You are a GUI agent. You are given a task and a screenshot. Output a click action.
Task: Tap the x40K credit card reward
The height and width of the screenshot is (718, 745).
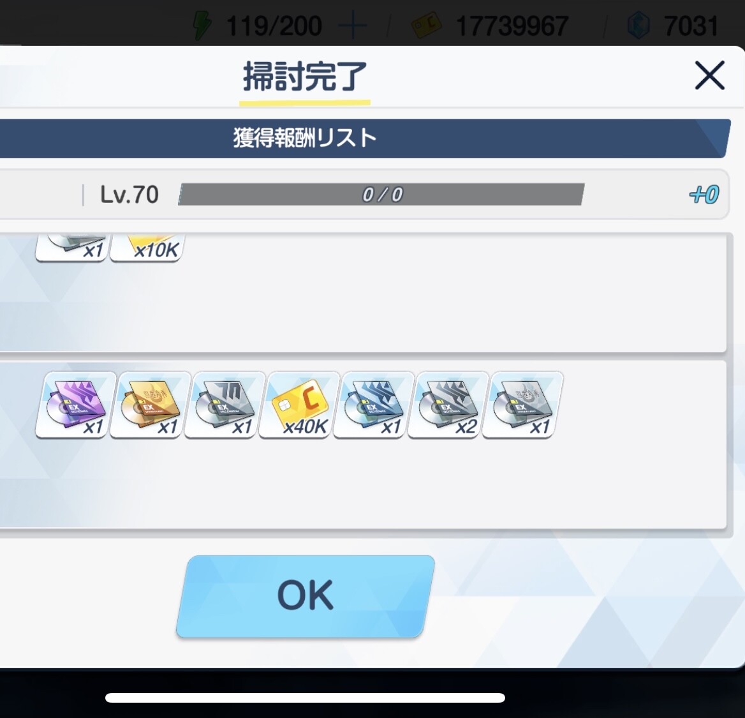(299, 405)
